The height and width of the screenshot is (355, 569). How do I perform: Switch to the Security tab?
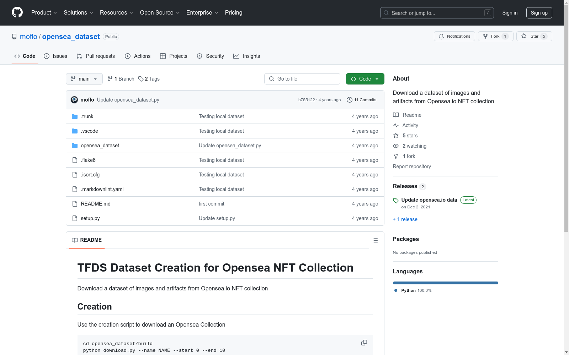(211, 56)
